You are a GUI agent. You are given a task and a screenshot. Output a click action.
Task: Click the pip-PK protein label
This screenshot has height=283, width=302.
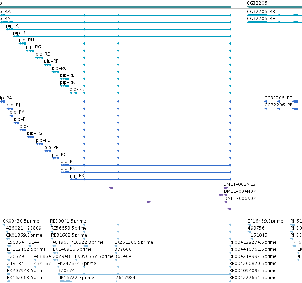coord(77,176)
